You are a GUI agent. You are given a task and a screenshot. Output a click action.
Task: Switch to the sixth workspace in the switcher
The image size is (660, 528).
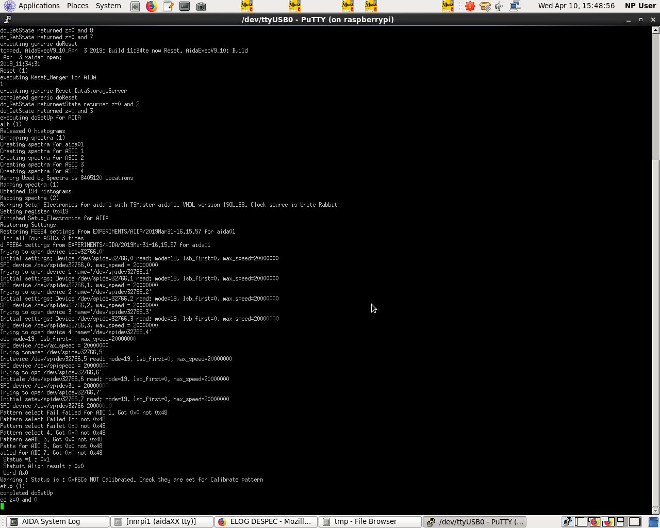(635, 522)
